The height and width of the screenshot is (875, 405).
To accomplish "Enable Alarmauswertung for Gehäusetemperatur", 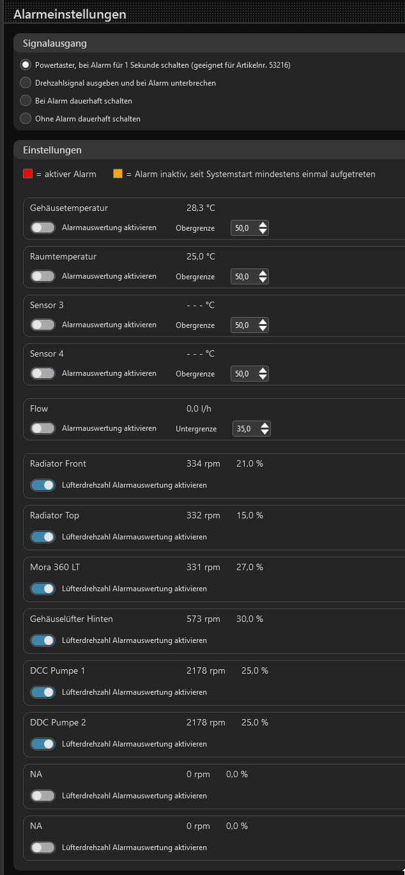I will (x=42, y=228).
